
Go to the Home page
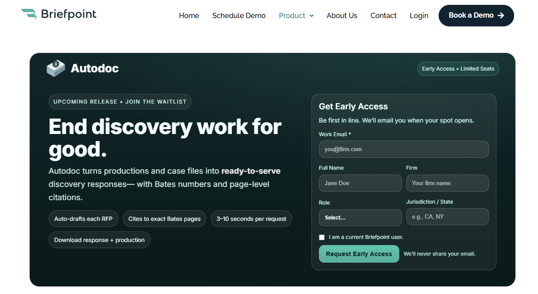[x=189, y=16]
